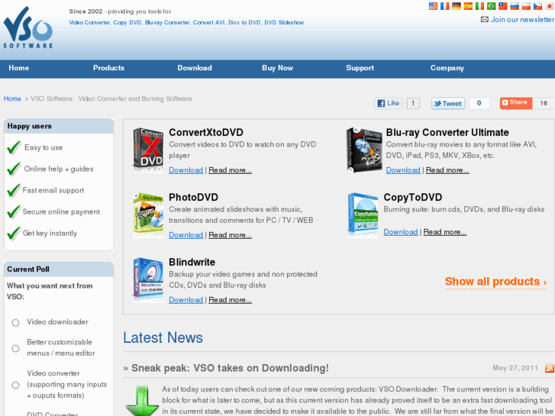
Task: Click the Blindwrite product title
Action: [192, 262]
